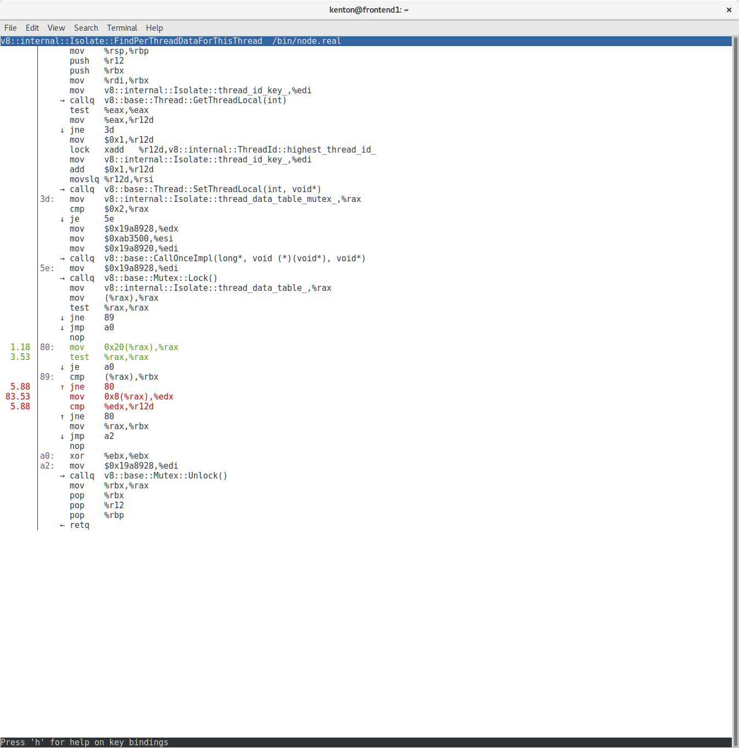739x748 pixels.
Task: Open the Edit menu
Action: (x=32, y=28)
